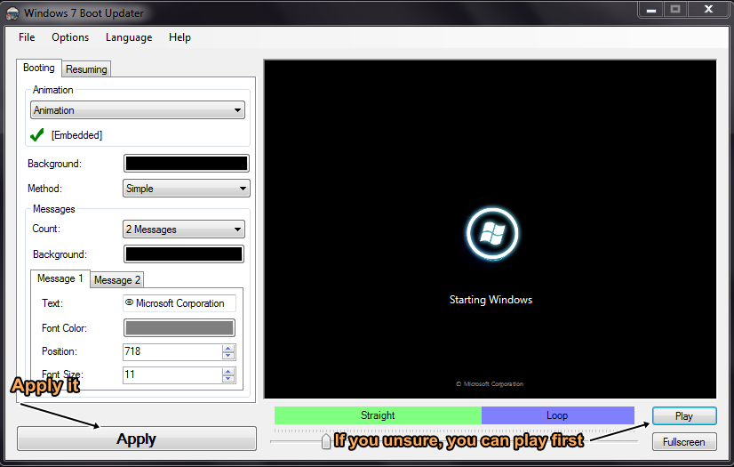Minimize the Boot Updater window

651,10
